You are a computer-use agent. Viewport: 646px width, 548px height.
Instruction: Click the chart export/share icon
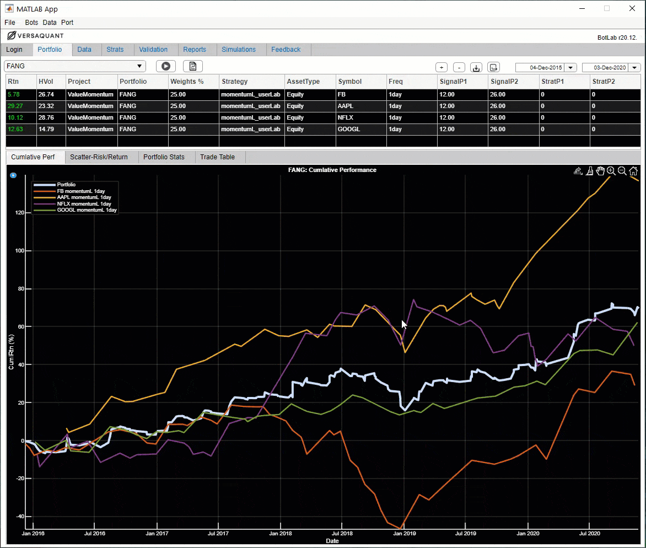tap(578, 171)
